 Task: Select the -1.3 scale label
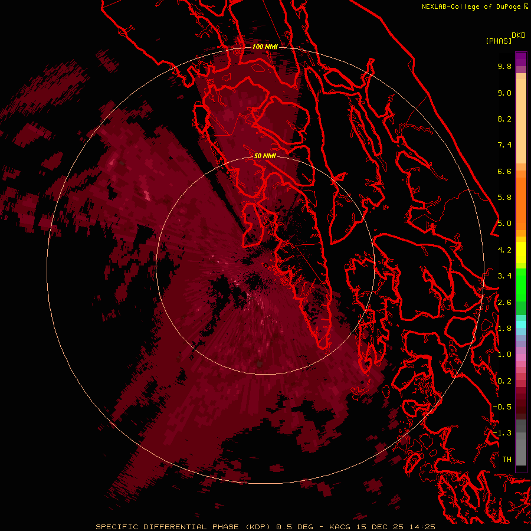502,433
